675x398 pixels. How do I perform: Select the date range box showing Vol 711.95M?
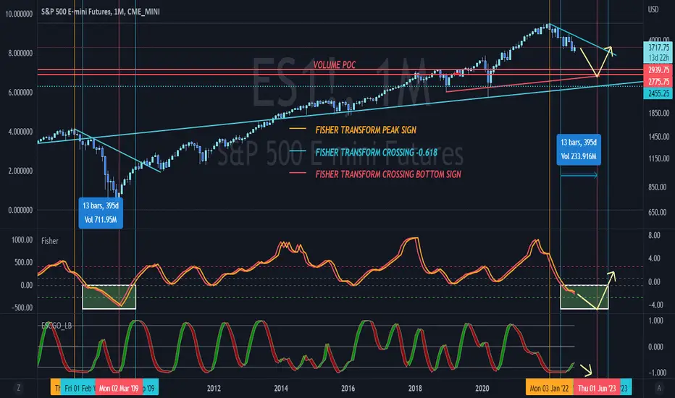(100, 213)
